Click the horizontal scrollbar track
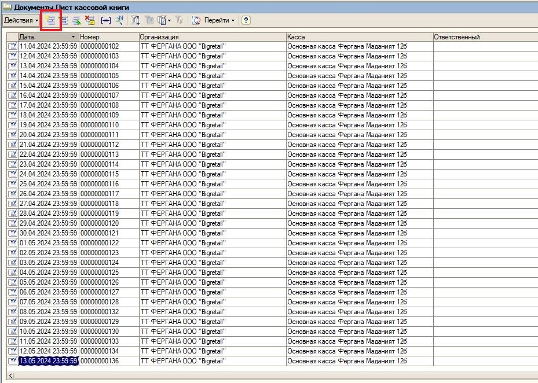 pyautogui.click(x=276, y=376)
